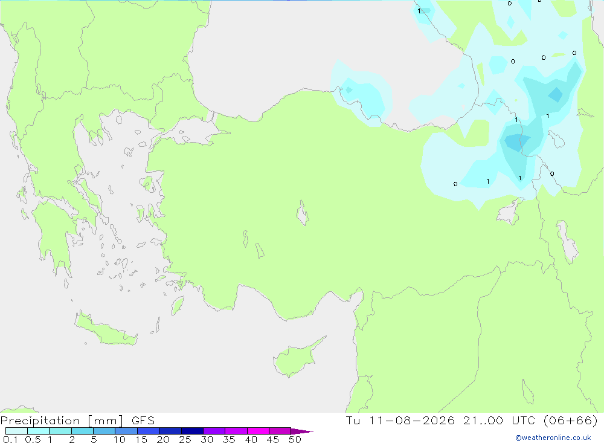Viewport: 604px width, 443px height.
Task: Click the above-50 mm arrow tip of legend
Action: pos(302,432)
